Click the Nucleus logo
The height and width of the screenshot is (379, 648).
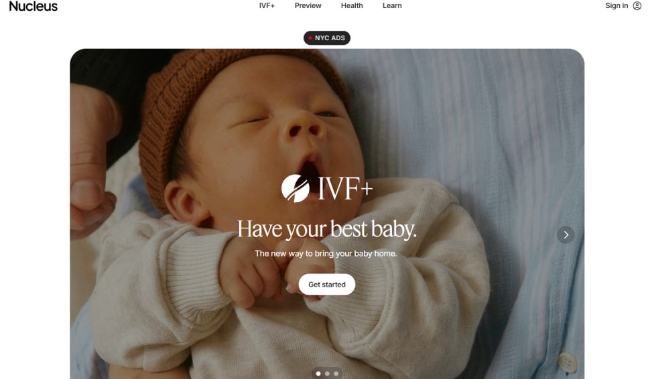(33, 6)
